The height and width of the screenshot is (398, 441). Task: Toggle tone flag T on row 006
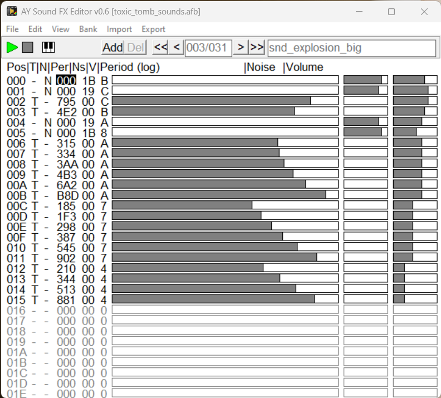point(35,144)
